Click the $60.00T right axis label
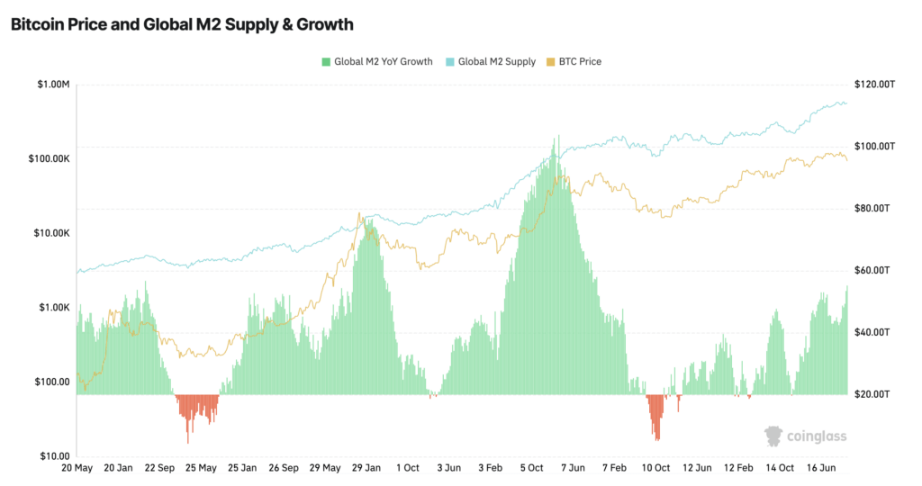 pyautogui.click(x=872, y=270)
